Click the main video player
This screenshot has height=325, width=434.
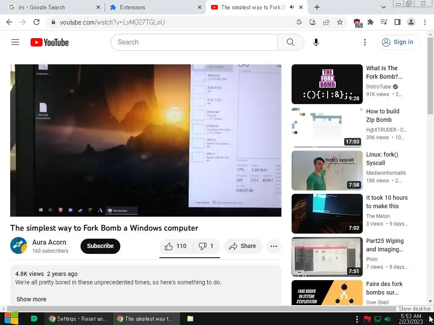coord(146,140)
